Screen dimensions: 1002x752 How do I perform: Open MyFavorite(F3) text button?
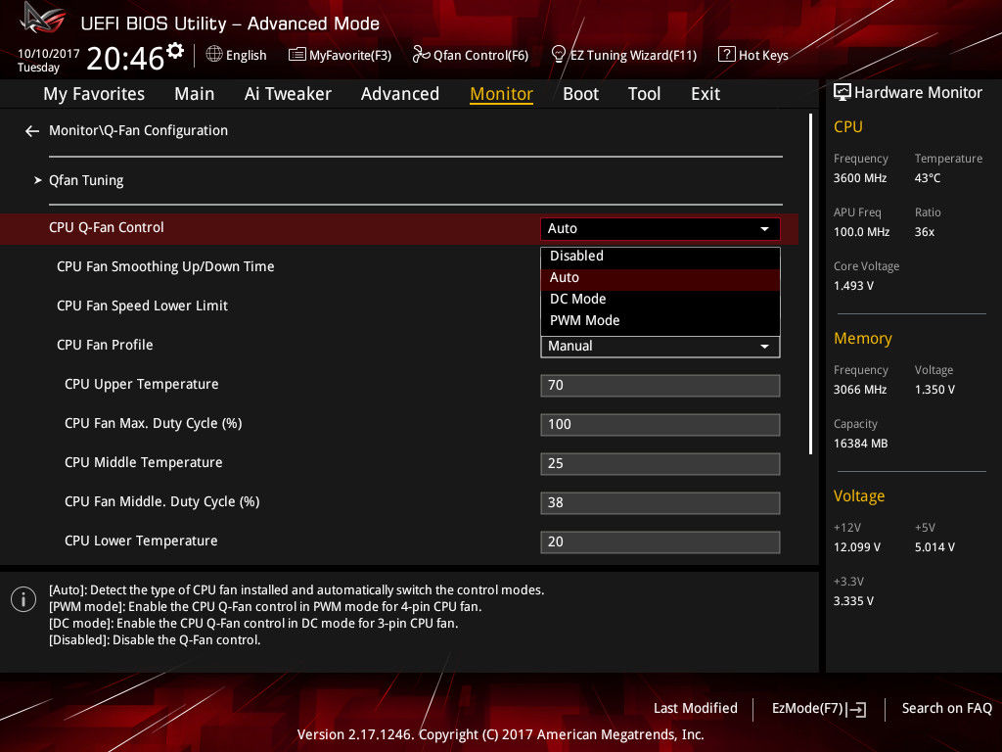(x=350, y=56)
